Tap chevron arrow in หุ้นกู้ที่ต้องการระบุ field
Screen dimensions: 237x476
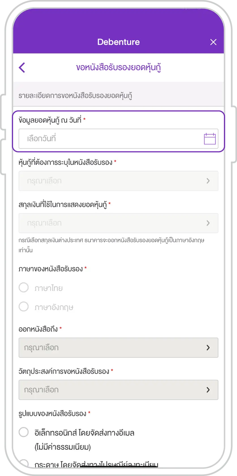click(208, 181)
